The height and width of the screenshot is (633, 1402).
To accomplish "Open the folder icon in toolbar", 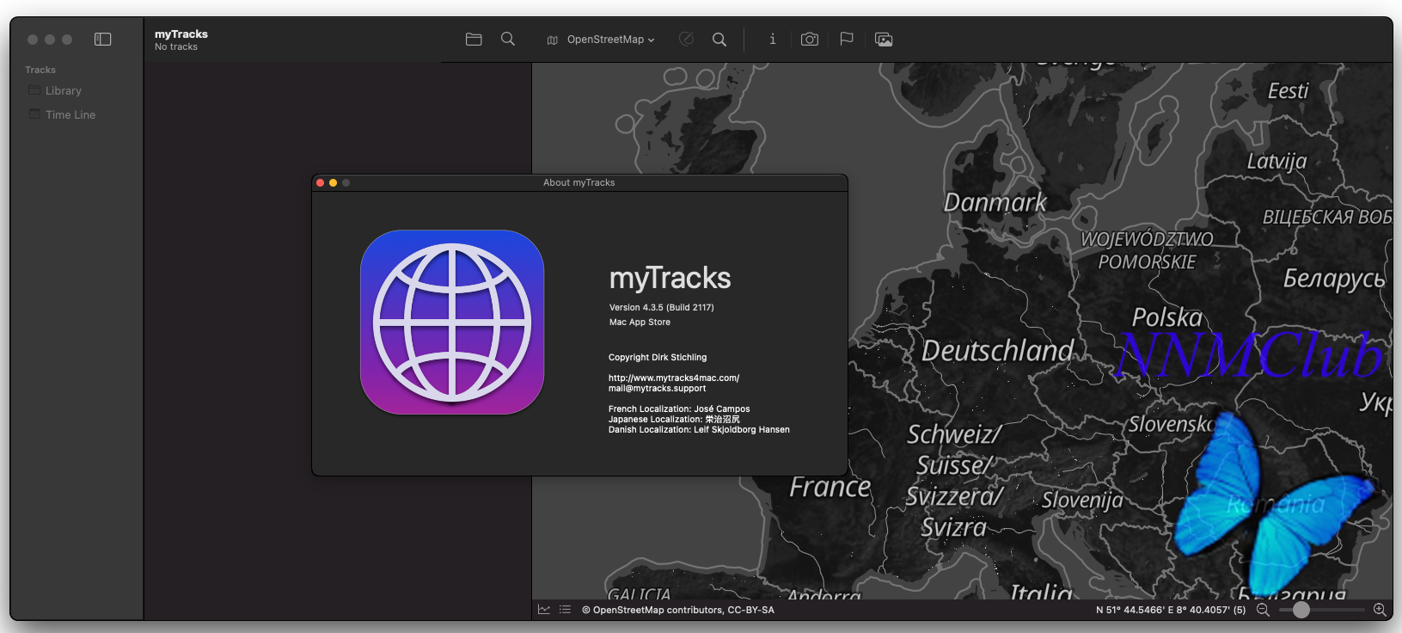I will [474, 40].
